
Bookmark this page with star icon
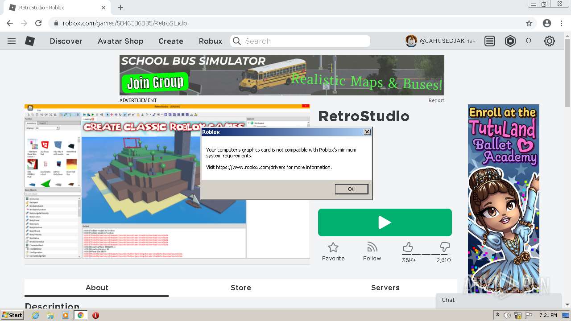[x=529, y=23]
